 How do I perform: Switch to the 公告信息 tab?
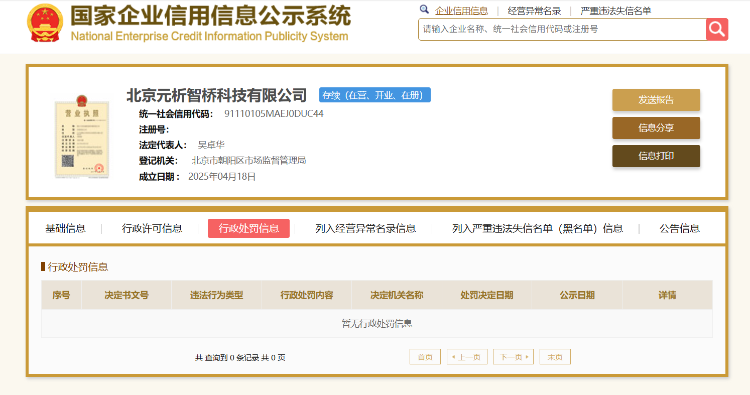tap(679, 228)
